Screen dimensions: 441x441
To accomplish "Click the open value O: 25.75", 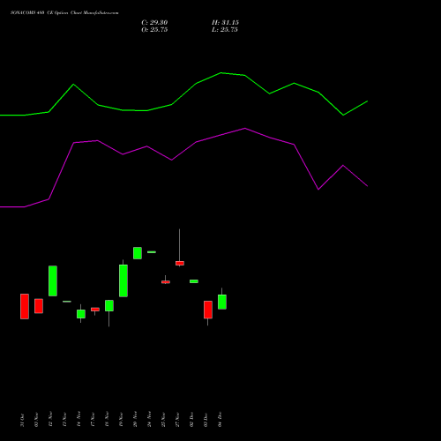I will (x=154, y=30).
